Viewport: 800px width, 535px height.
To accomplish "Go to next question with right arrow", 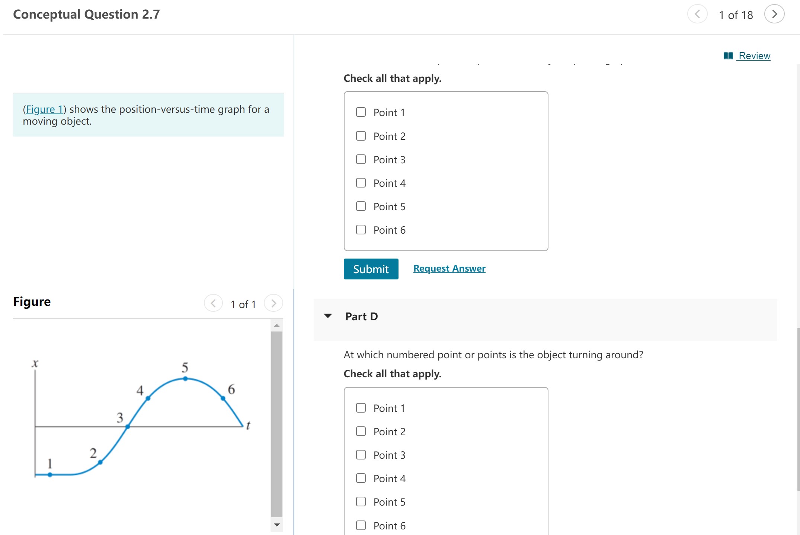I will 775,15.
